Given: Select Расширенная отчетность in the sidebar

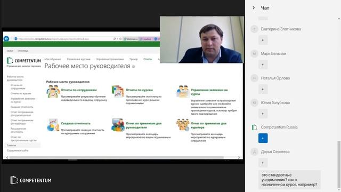Looking at the screenshot, I should [x=18, y=130].
